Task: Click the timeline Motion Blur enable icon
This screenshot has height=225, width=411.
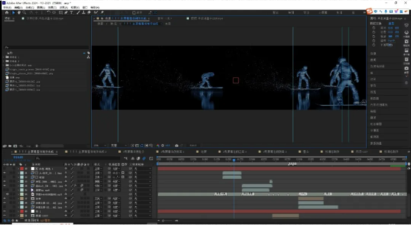Action: pos(144,158)
